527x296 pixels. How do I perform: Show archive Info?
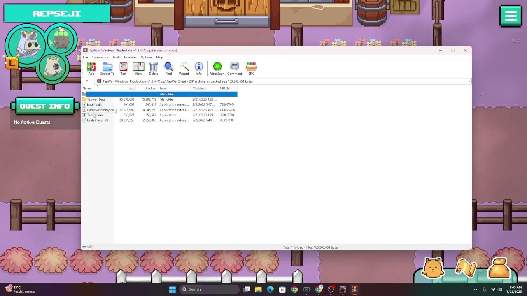coord(199,69)
